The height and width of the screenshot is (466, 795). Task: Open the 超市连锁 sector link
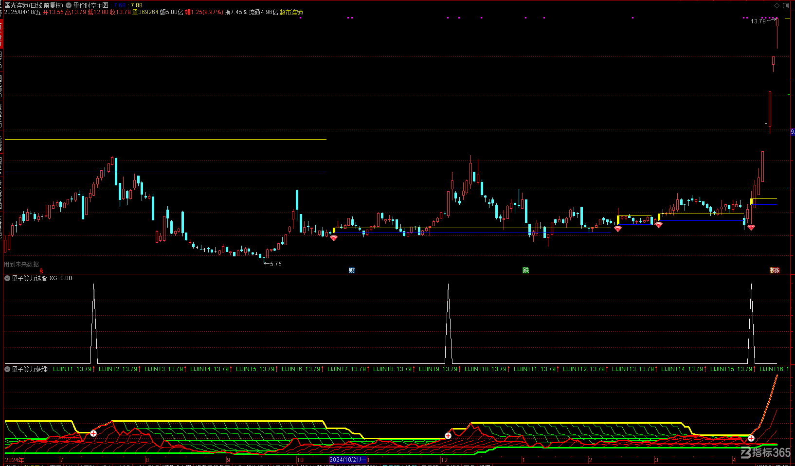click(x=291, y=12)
